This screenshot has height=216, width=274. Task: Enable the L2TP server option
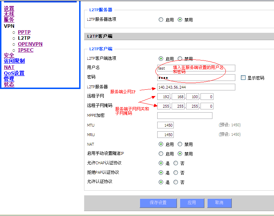tap(161, 20)
